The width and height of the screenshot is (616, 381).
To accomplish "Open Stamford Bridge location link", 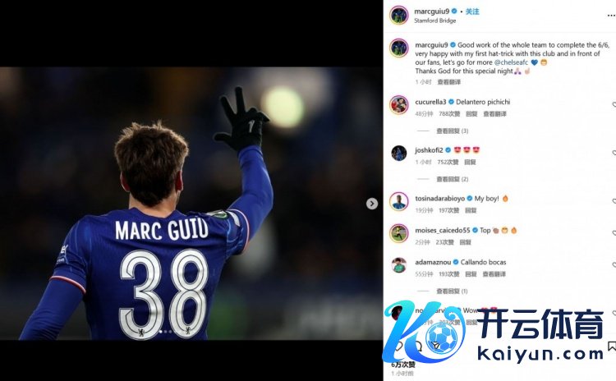I will click(434, 21).
